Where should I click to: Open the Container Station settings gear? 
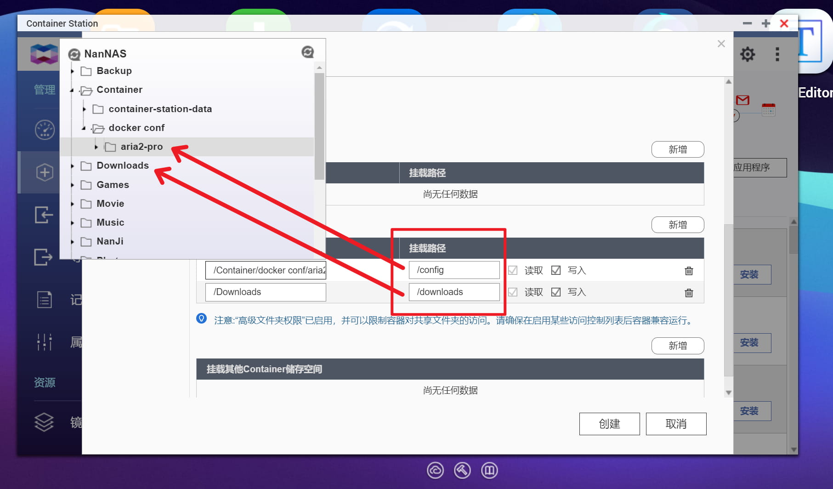(748, 54)
